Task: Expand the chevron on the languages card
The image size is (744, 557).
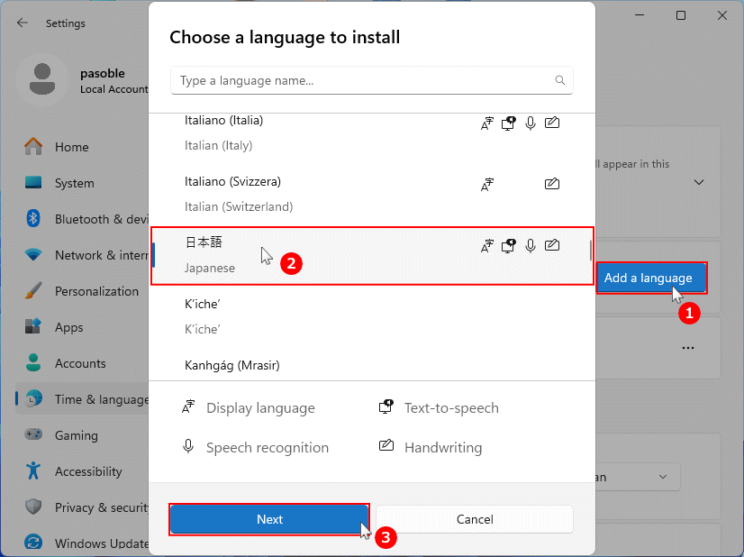Action: point(698,182)
